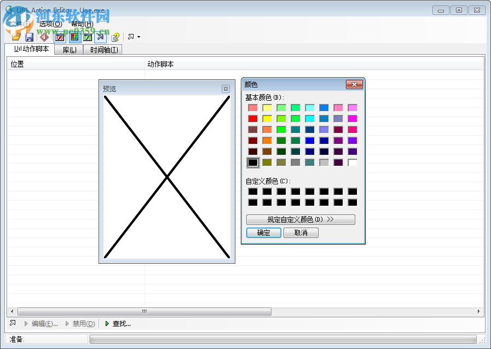Image resolution: width=491 pixels, height=349 pixels.
Task: Expand the 禁用(D) section
Action: tap(79, 323)
